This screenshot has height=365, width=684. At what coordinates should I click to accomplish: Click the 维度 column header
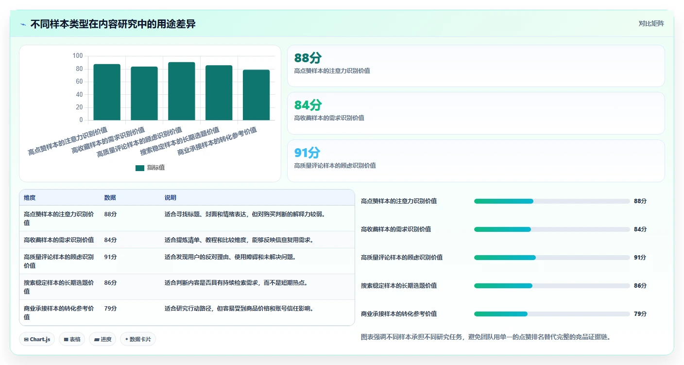30,198
